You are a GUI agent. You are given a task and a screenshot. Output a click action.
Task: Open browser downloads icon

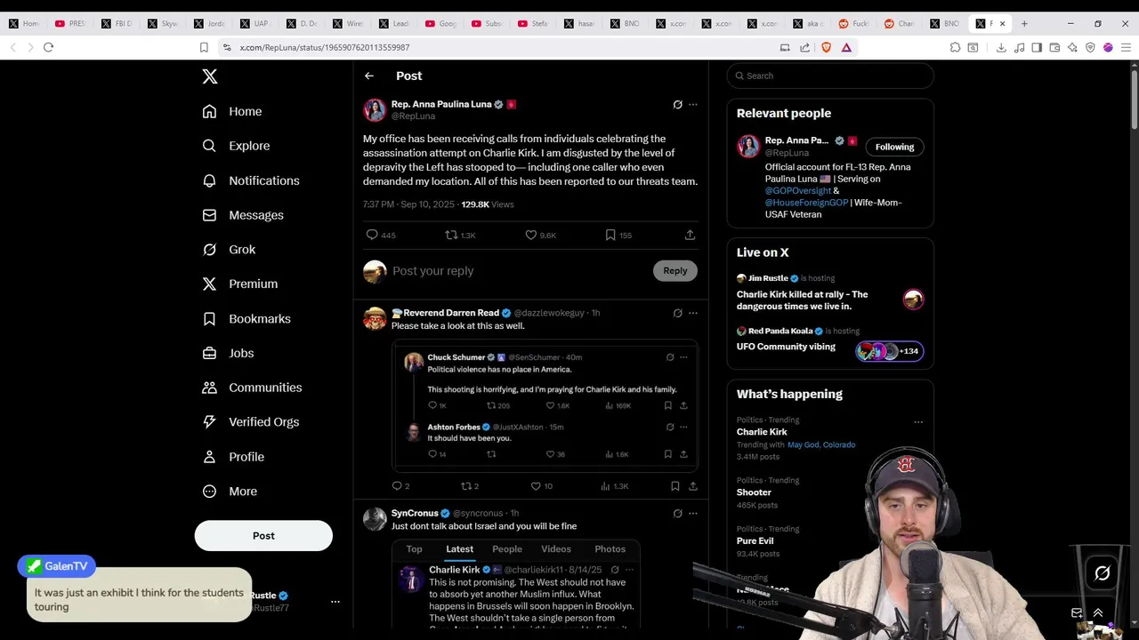coord(1001,47)
